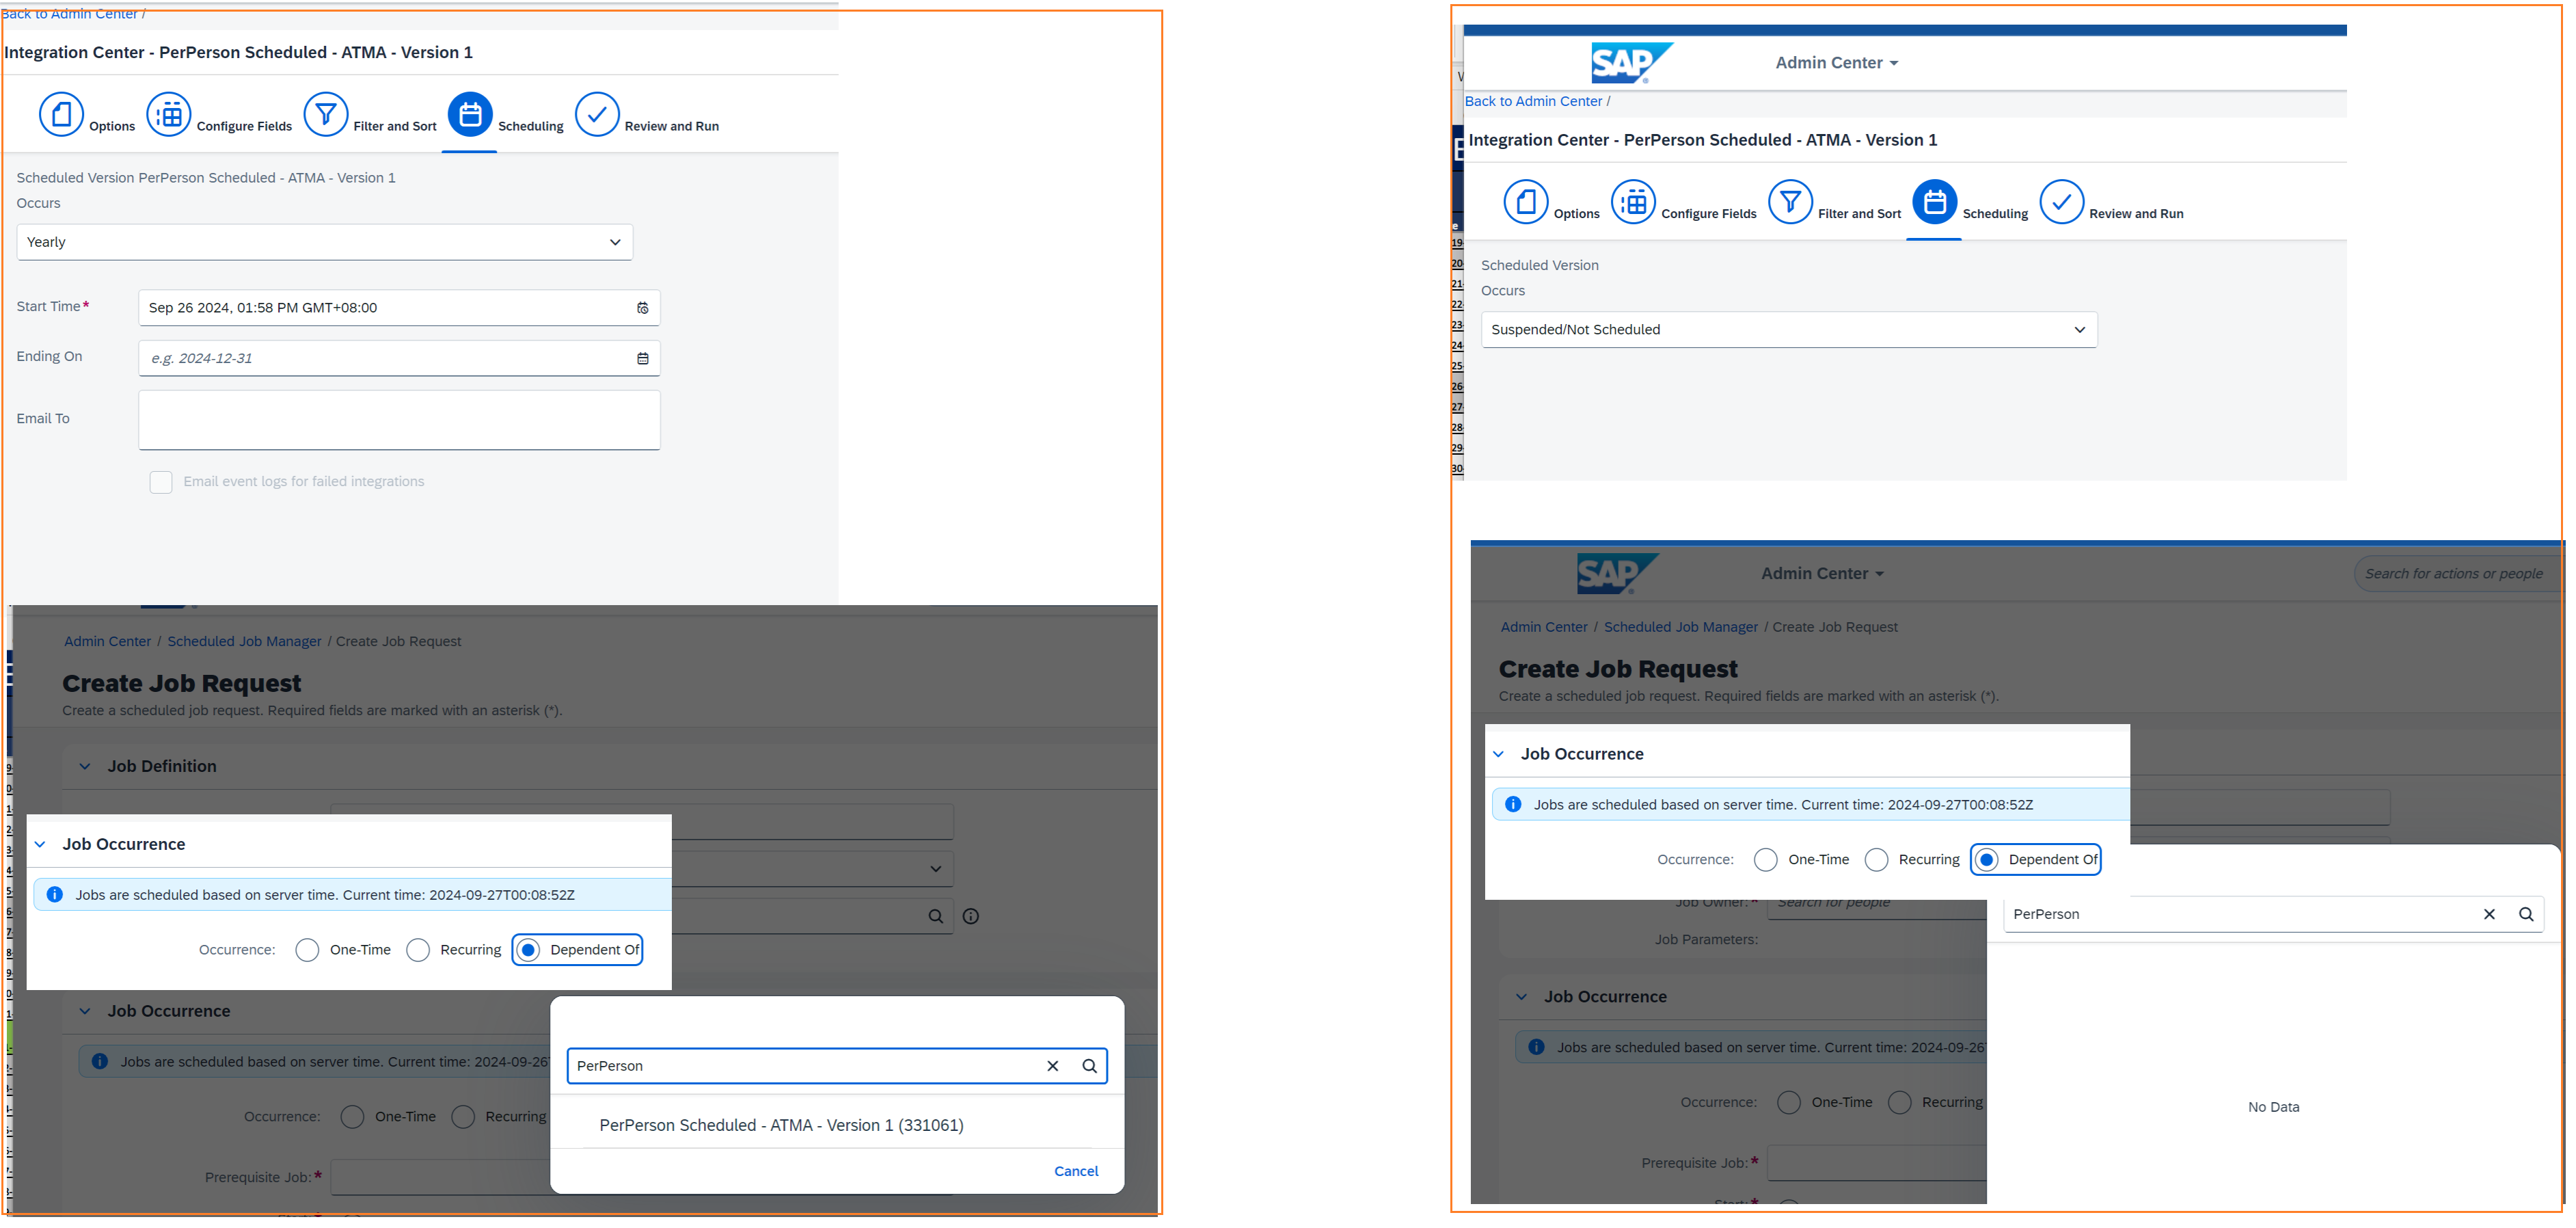Select the Dependent Of radio, left highlighted panel
The image size is (2576, 1228).
coord(529,950)
